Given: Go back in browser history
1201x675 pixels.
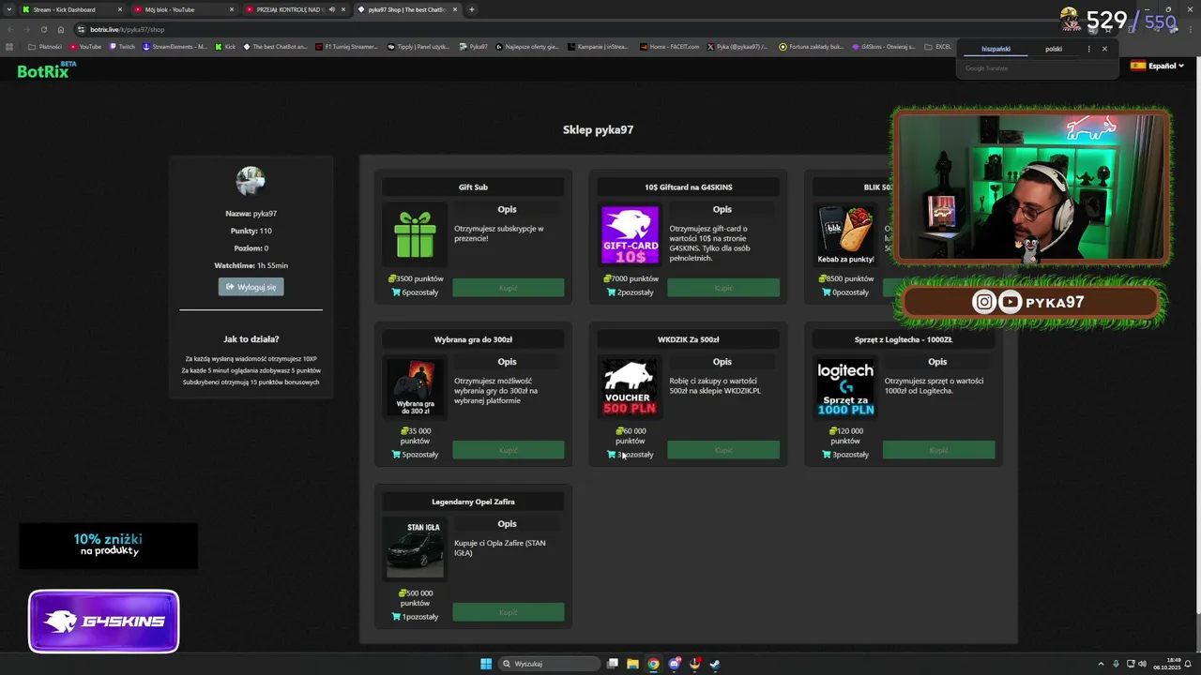Looking at the screenshot, I should point(11,29).
